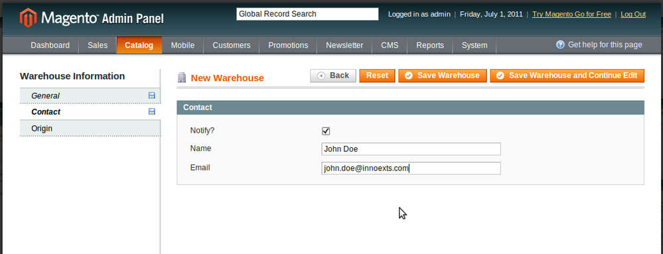
Task: Click the Magento logo icon
Action: (x=27, y=18)
